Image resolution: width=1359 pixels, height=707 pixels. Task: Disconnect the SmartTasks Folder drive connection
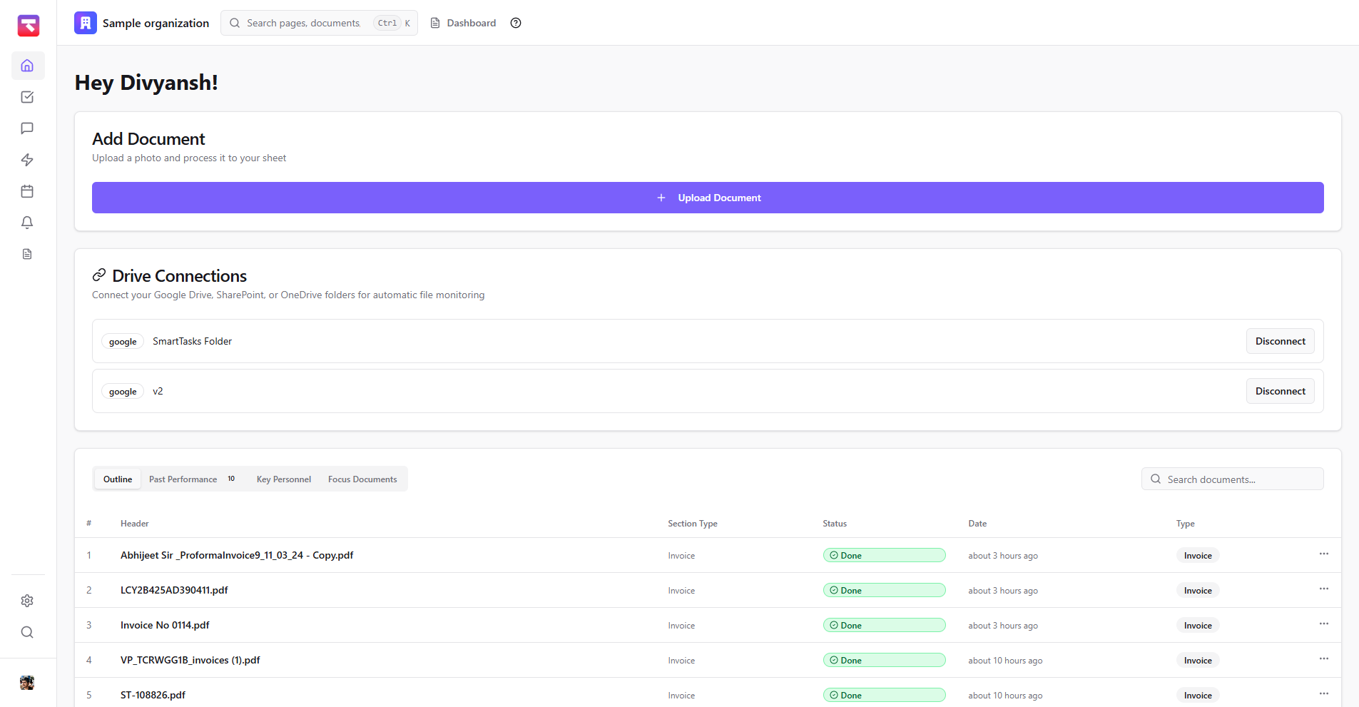click(1279, 341)
